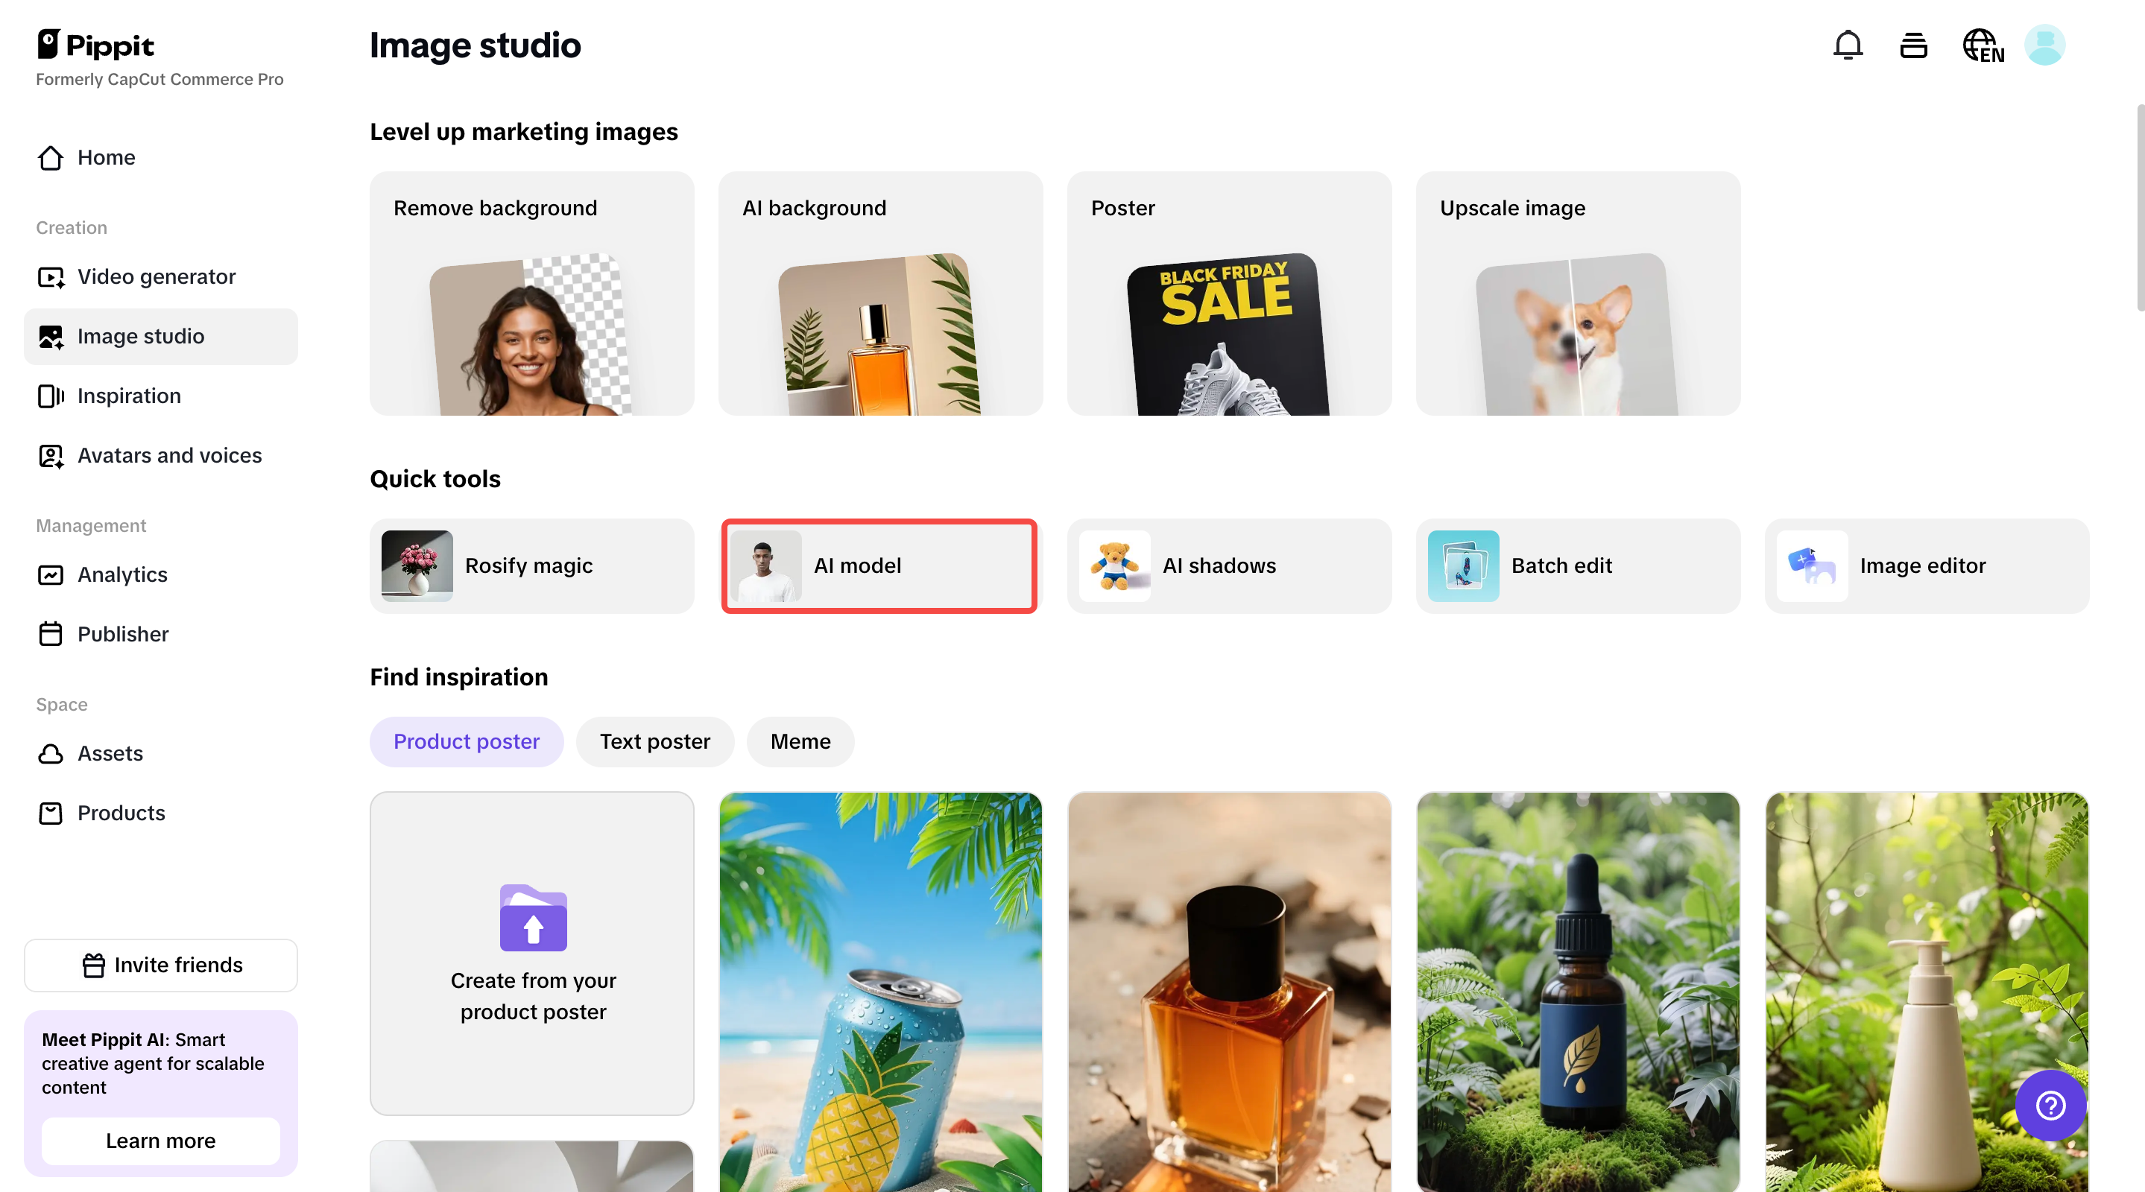2145x1192 pixels.
Task: Open Remove background tool card
Action: pos(531,293)
